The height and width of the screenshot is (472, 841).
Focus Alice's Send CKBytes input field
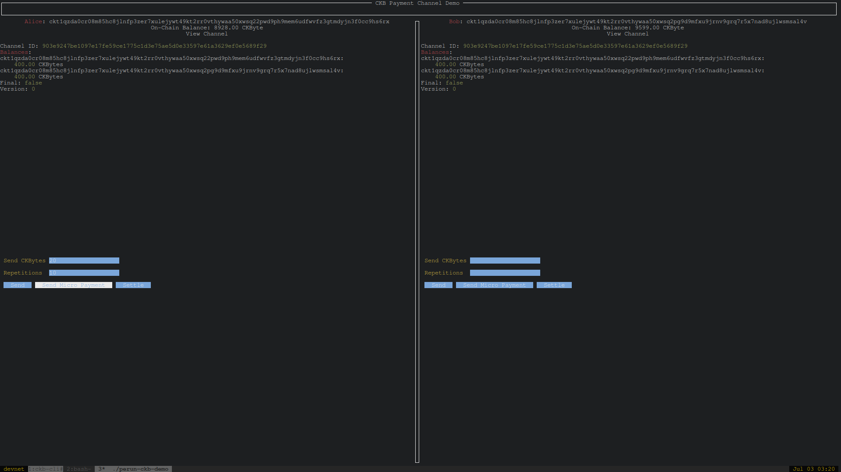tap(84, 261)
